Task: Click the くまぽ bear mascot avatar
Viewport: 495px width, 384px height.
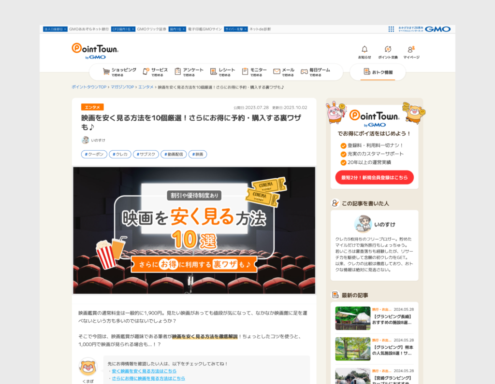Action: tap(88, 367)
